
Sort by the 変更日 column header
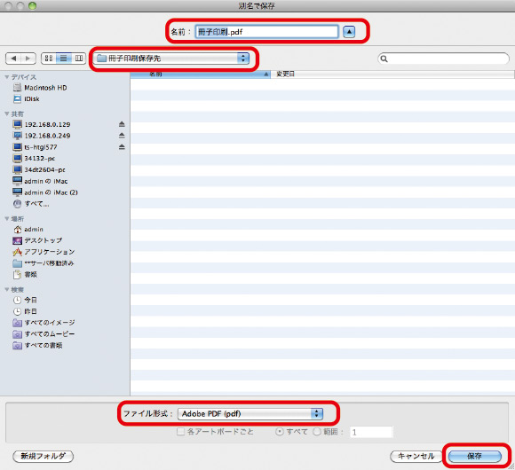point(392,74)
